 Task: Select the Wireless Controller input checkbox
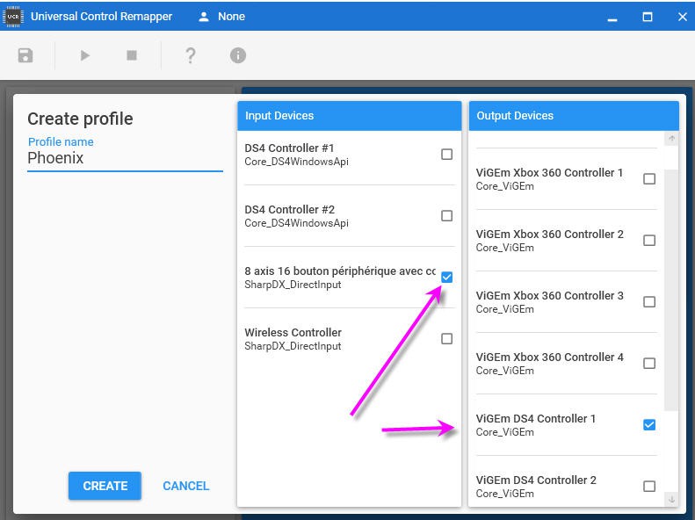click(x=446, y=339)
